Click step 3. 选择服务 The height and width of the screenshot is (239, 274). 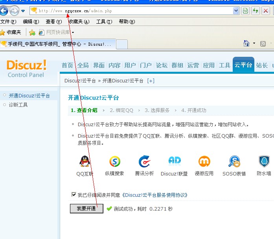157,110
